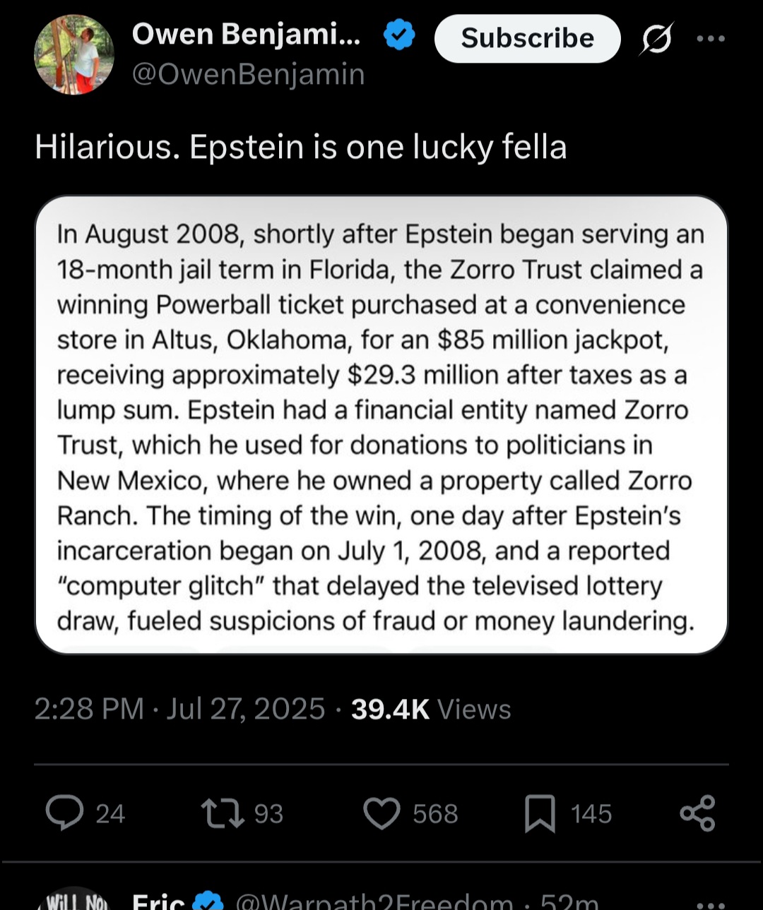Open Owen Benjamin's profile picture
This screenshot has width=763, height=910.
point(74,54)
